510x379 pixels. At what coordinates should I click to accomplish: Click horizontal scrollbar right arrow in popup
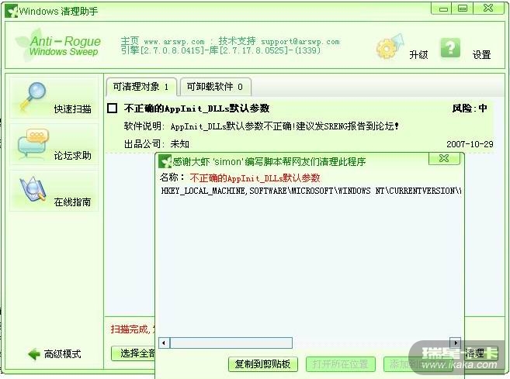[x=456, y=343]
